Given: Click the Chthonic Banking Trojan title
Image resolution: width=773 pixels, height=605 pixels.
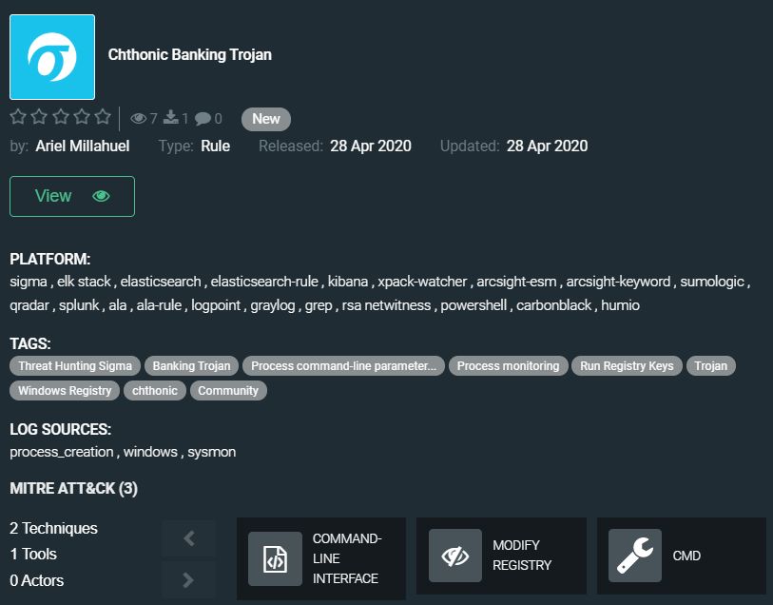Looking at the screenshot, I should [190, 54].
